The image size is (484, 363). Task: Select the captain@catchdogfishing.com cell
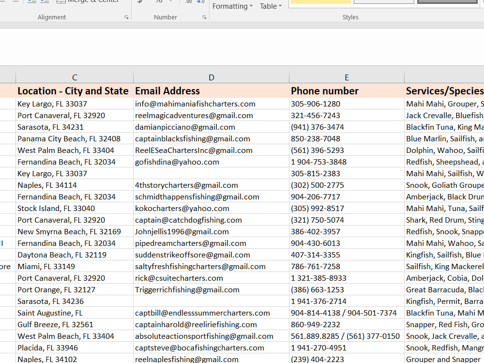[211, 220]
